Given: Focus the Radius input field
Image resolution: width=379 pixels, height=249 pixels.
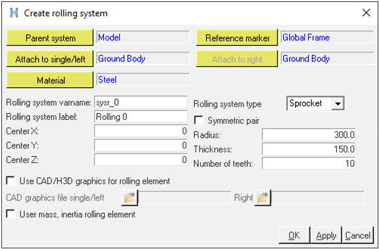Looking at the screenshot, I should (x=308, y=134).
